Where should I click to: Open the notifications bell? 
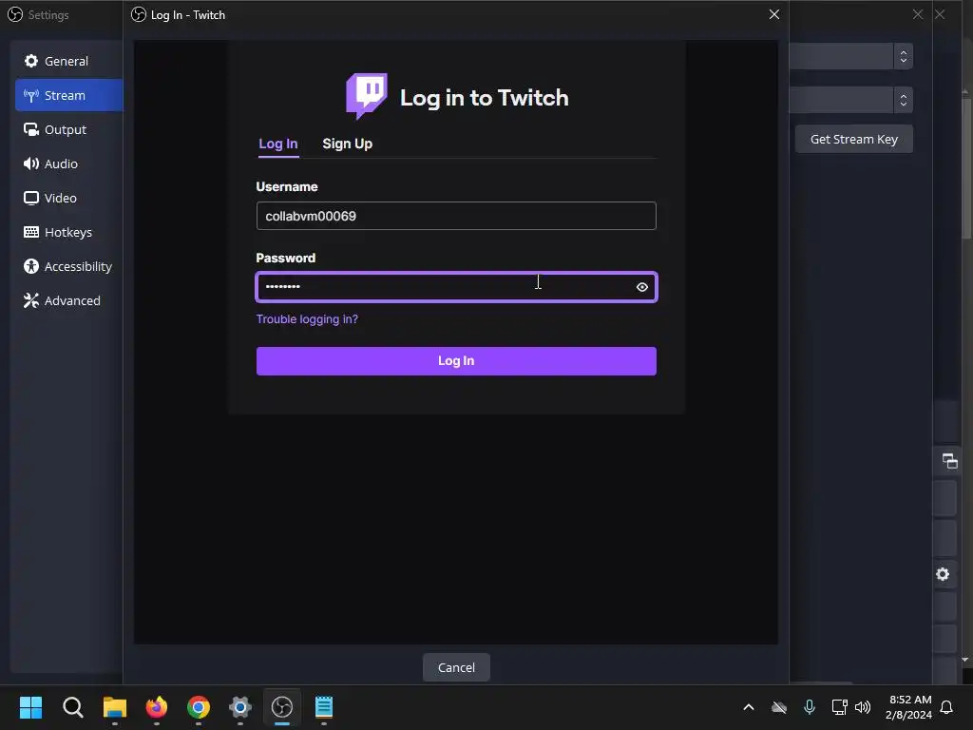(946, 707)
